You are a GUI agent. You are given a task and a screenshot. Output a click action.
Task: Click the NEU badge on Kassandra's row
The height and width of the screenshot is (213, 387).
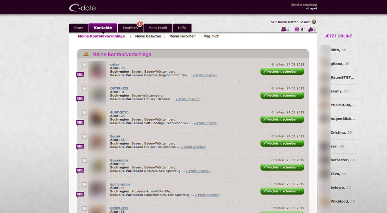(80, 170)
